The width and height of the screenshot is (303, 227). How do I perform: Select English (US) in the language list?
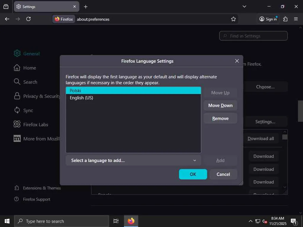(133, 98)
